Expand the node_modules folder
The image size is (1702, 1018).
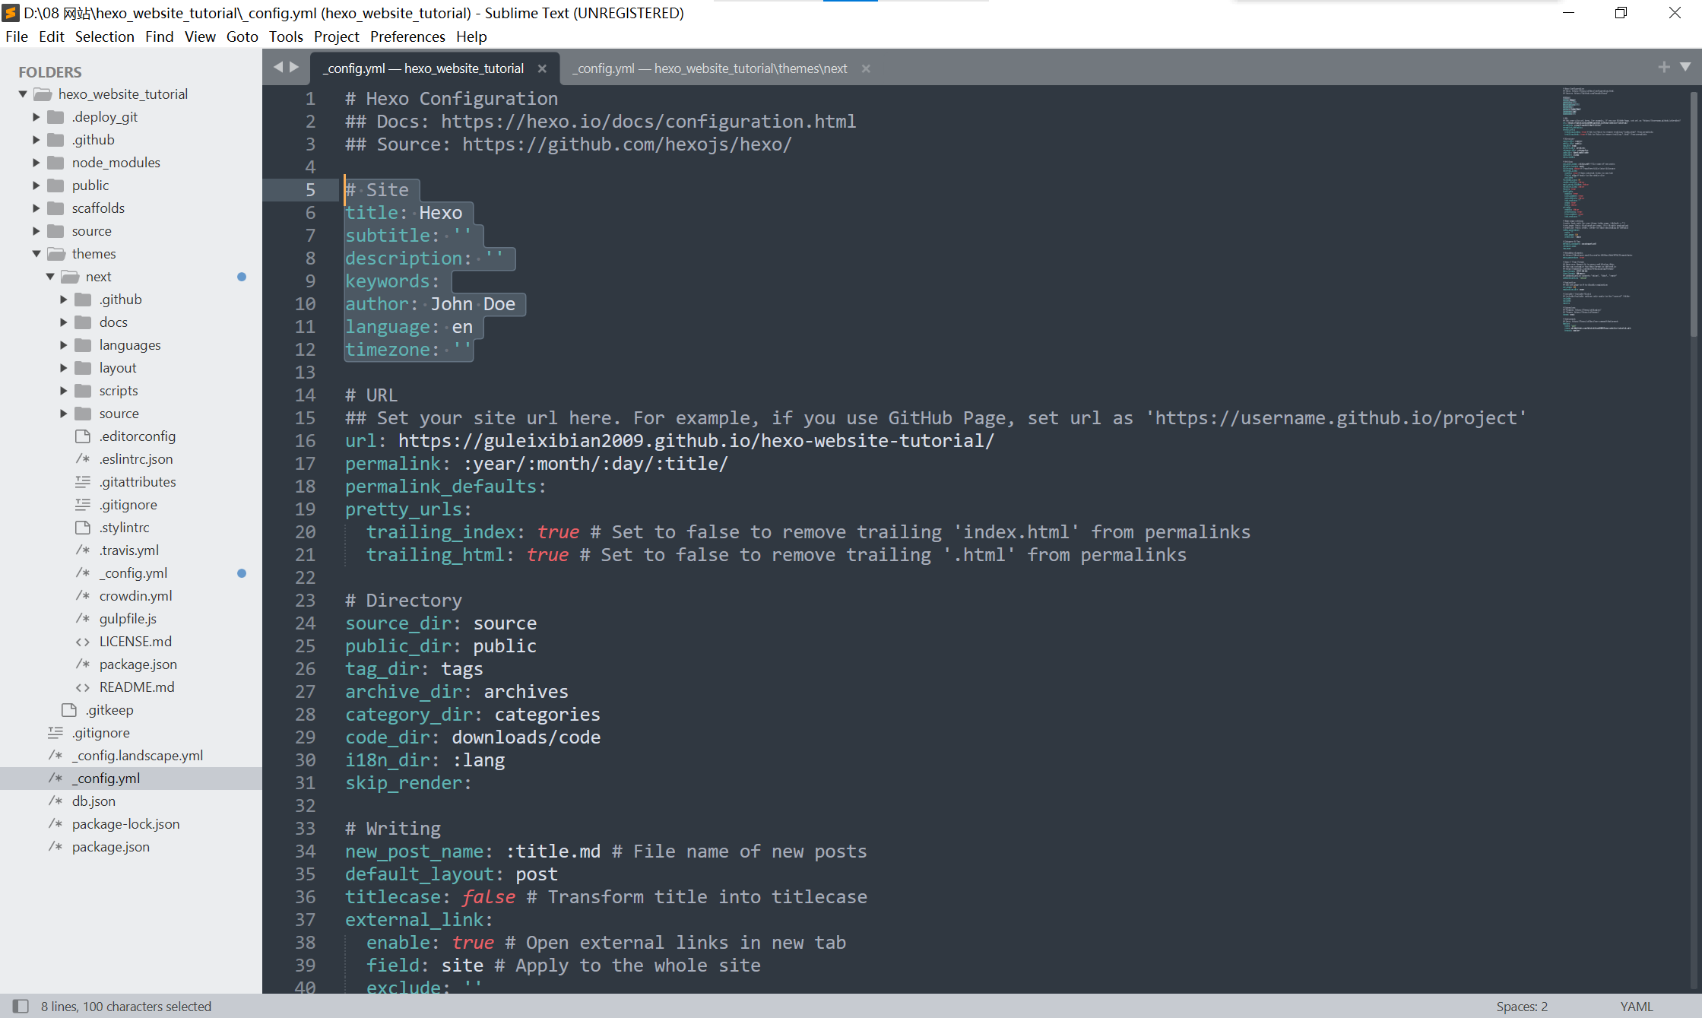tap(36, 163)
